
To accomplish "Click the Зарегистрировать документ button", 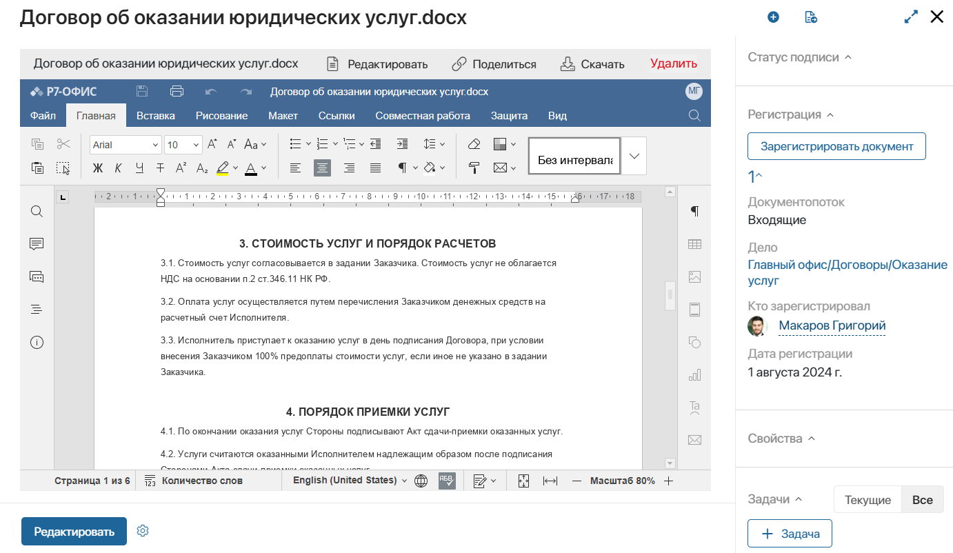I will (x=836, y=146).
